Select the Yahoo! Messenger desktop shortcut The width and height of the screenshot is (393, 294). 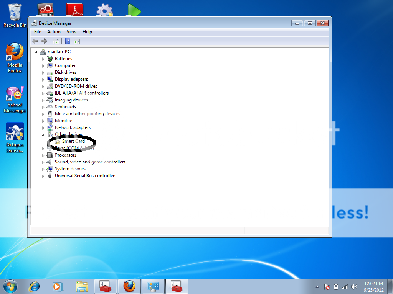(15, 100)
